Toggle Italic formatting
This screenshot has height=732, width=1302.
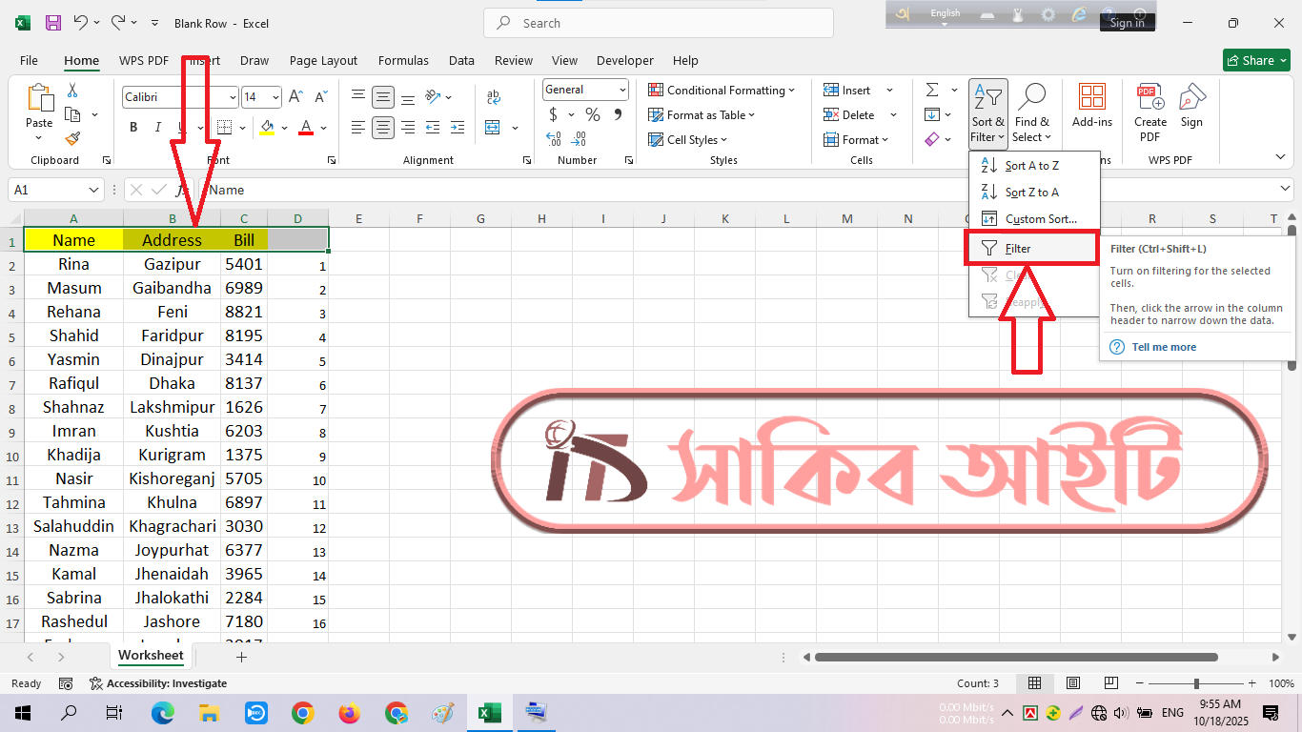(158, 128)
